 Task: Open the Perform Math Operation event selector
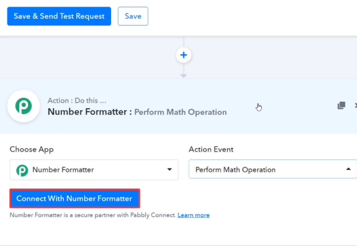[266, 170]
